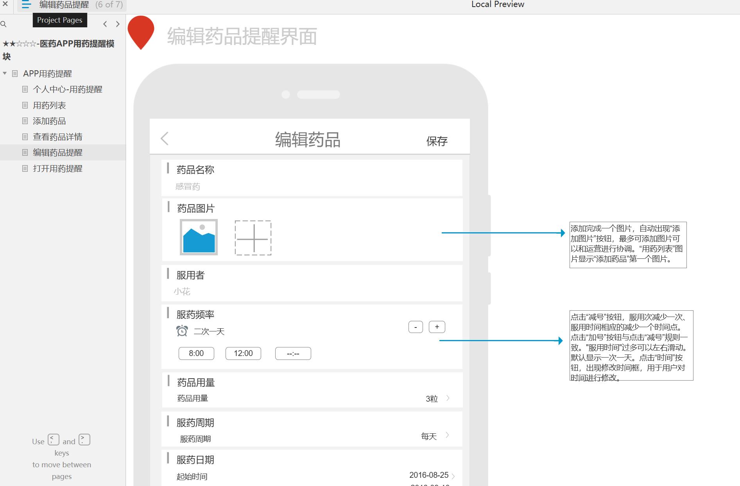Click the 医药APP用药提醒模块 project title
The width and height of the screenshot is (740, 486).
click(x=58, y=50)
